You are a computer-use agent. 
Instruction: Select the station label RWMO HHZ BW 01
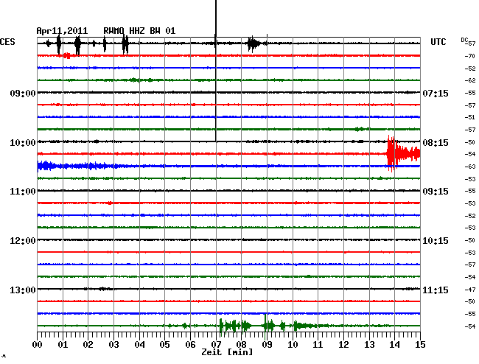click(139, 31)
